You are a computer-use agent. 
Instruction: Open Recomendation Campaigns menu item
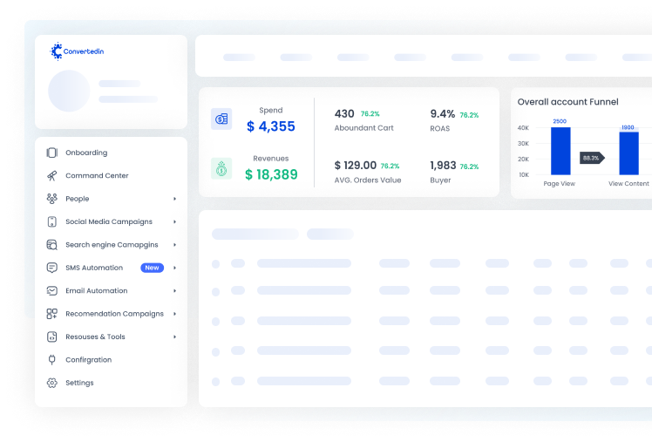112,314
